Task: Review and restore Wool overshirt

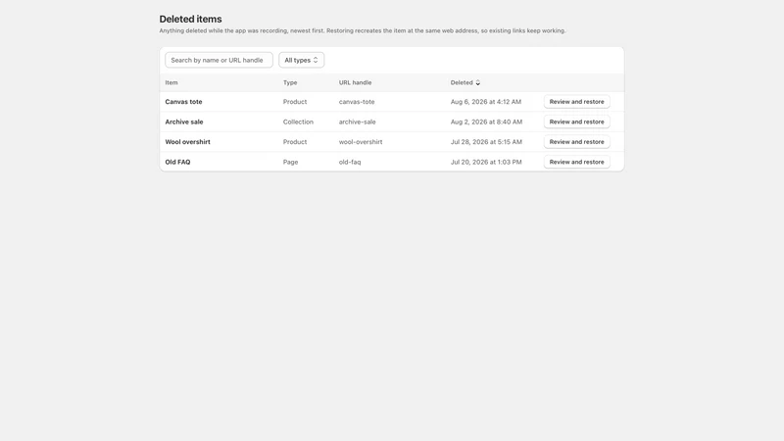Action: pyautogui.click(x=576, y=141)
